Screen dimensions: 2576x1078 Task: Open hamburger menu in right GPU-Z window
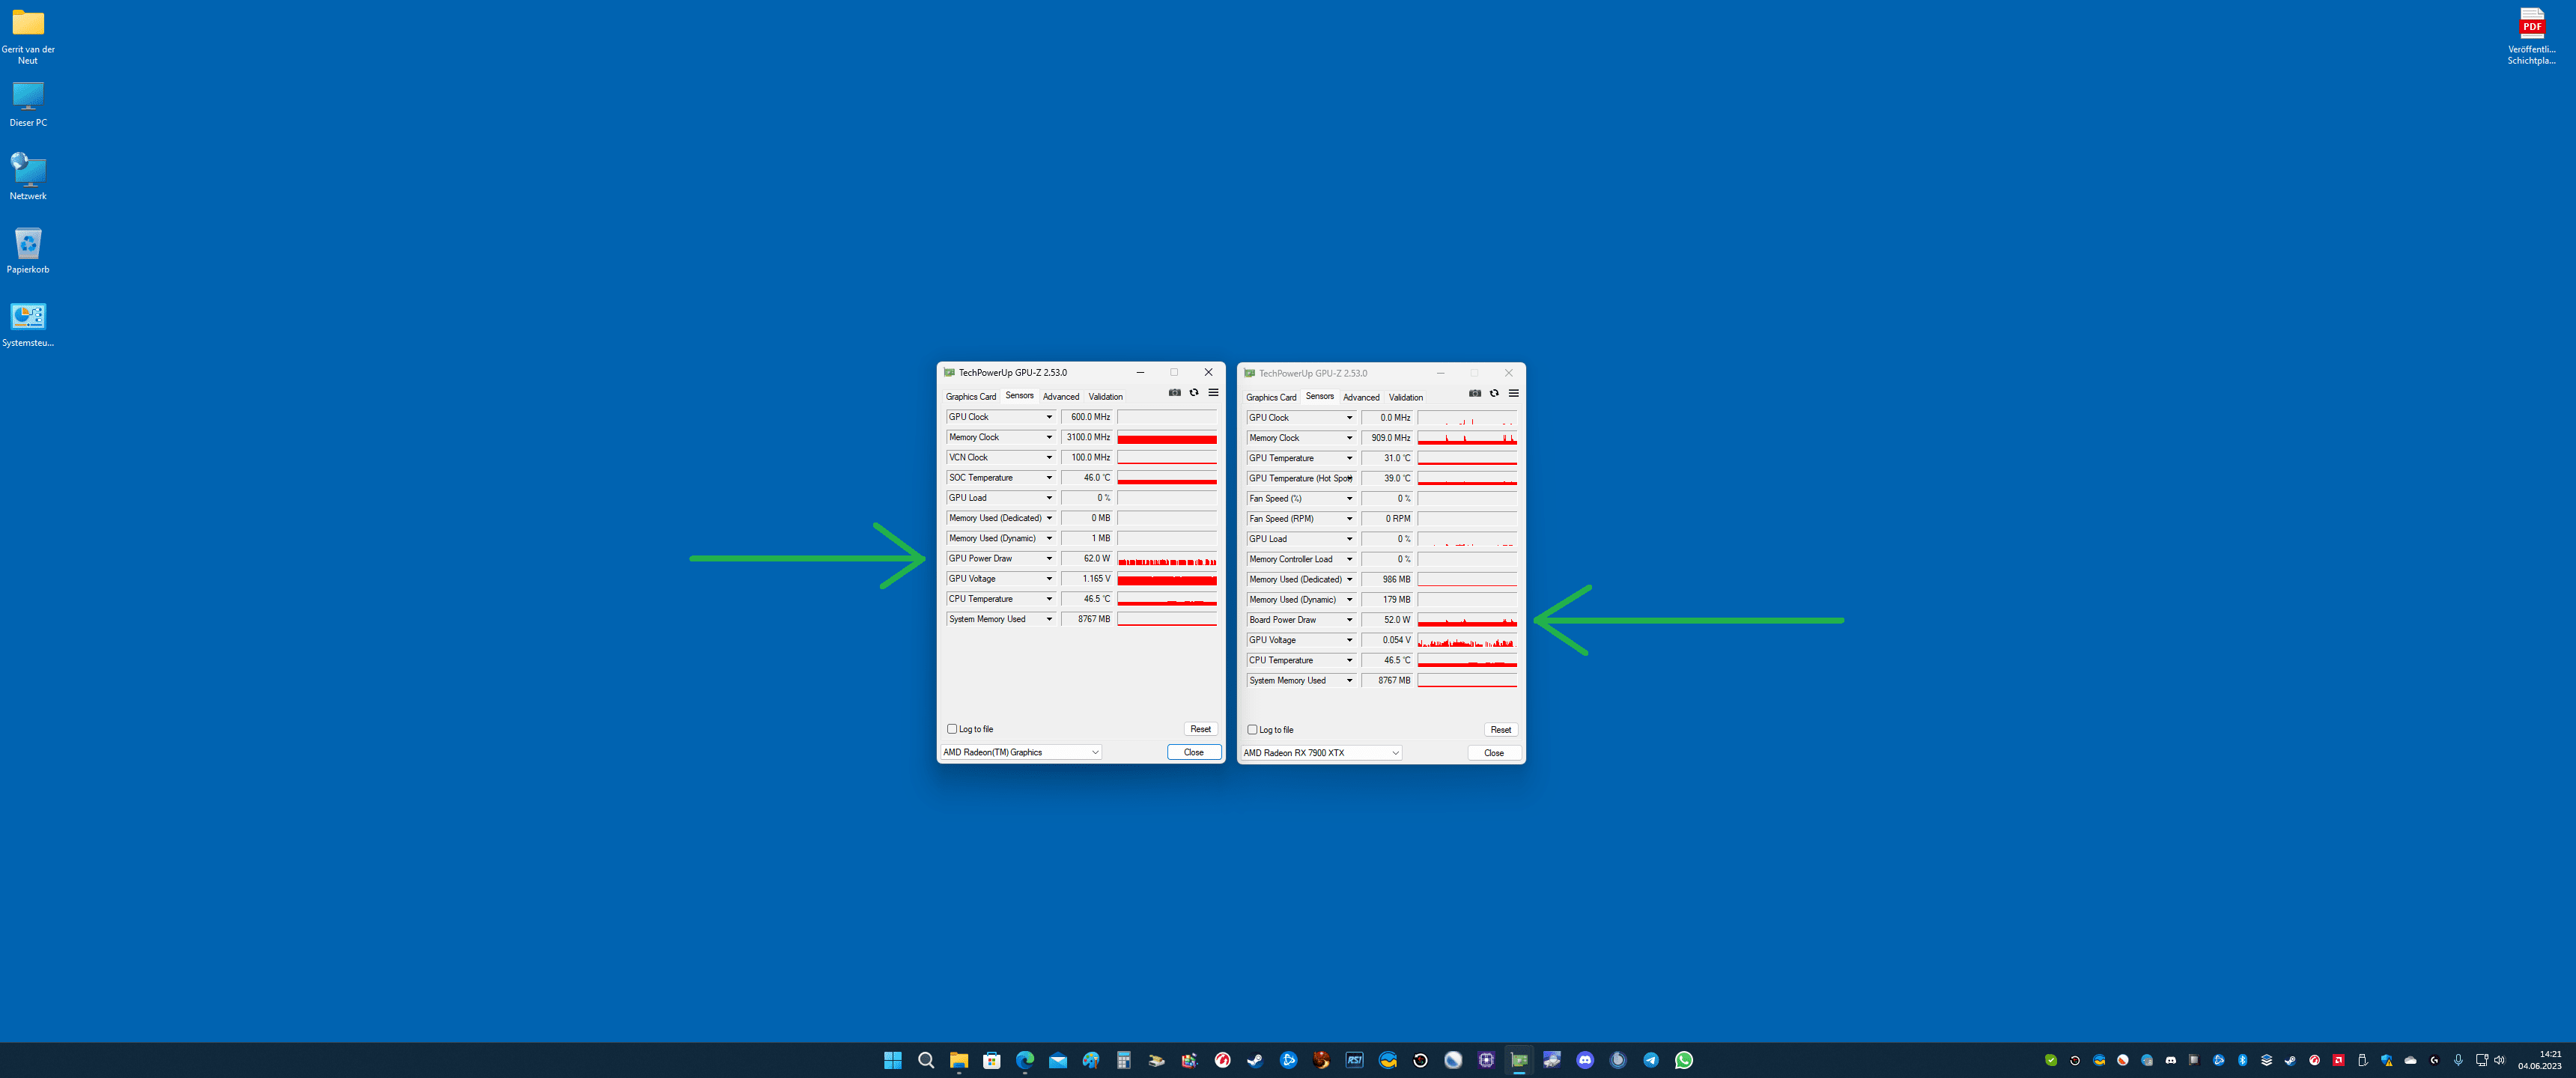pyautogui.click(x=1513, y=394)
